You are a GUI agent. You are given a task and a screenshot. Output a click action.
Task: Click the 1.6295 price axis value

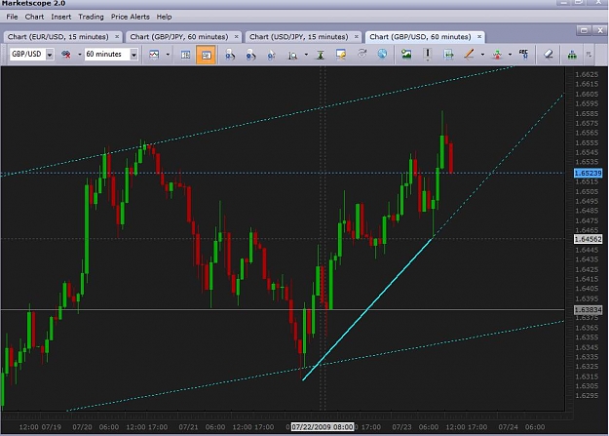[x=587, y=396]
